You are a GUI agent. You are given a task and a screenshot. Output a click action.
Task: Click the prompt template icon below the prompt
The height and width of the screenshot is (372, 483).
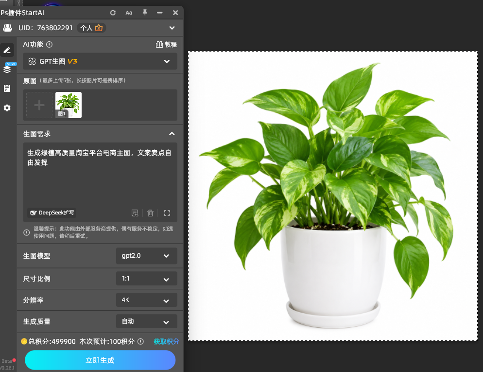pos(135,213)
